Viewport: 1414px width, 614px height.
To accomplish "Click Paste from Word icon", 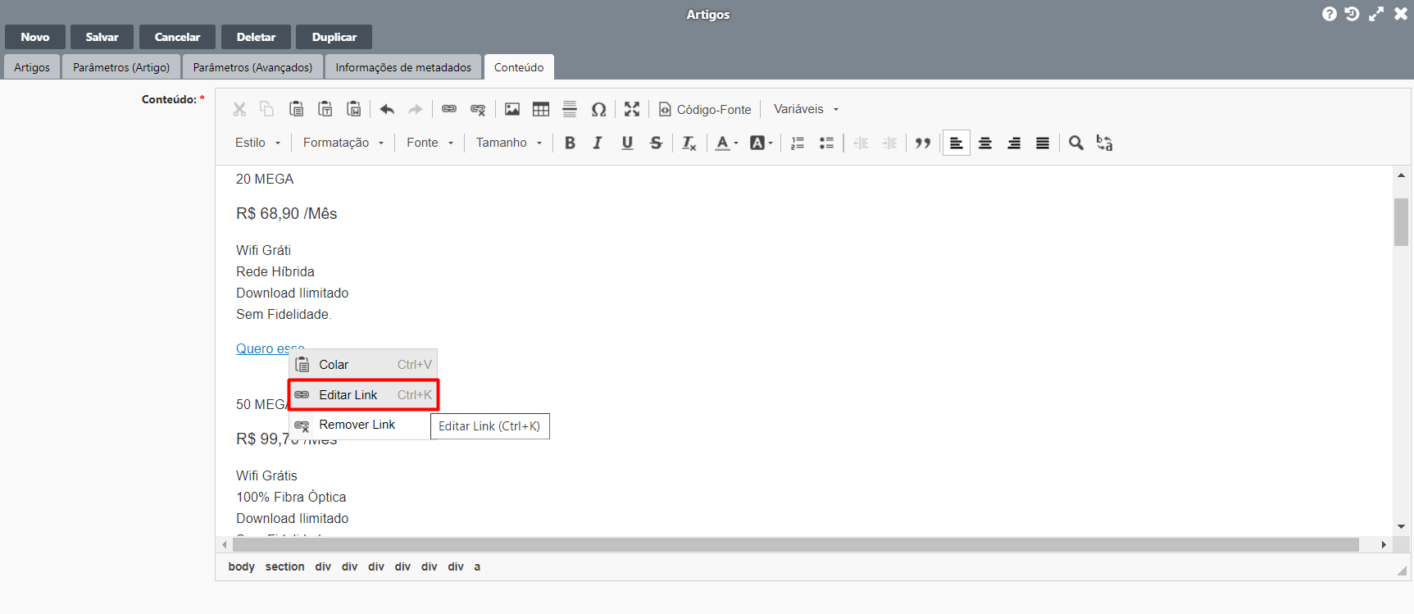I will click(354, 109).
